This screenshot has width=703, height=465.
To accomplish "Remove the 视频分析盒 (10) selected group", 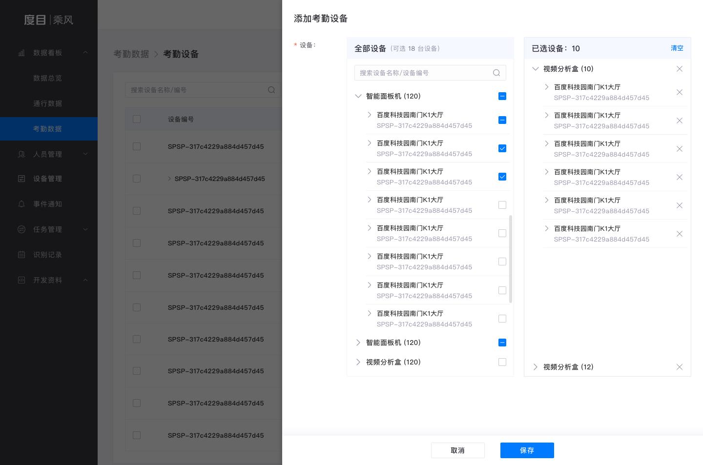I will pos(680,69).
